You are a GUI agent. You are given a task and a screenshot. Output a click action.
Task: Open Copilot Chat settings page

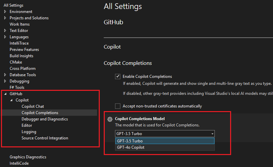point(33,106)
